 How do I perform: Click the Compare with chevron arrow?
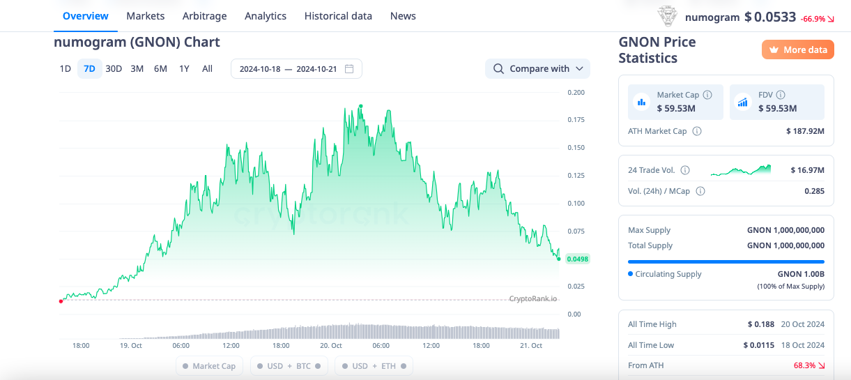580,69
